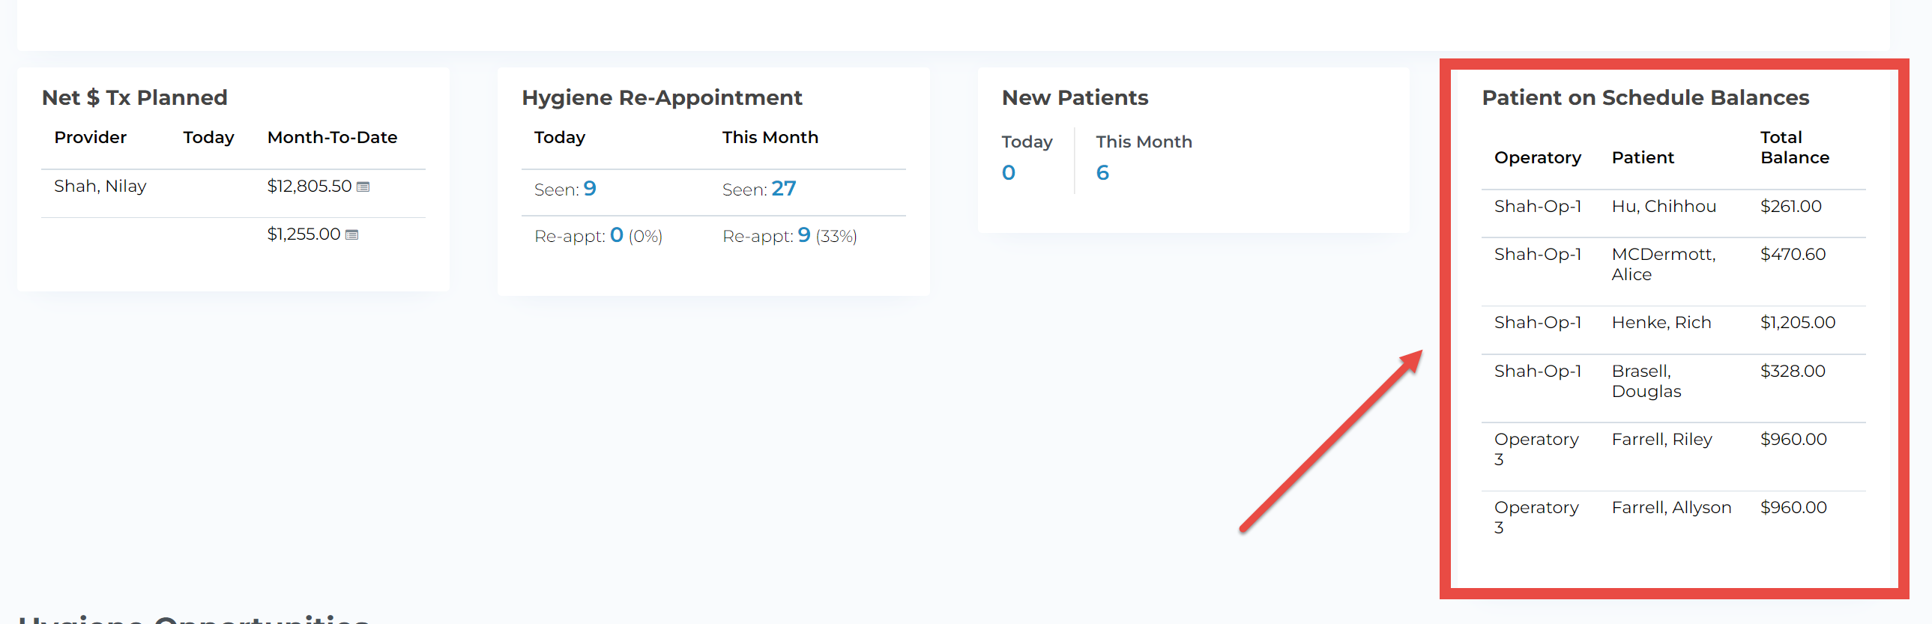Click the detail icon beside $1,255.00
Image resolution: width=1932 pixels, height=624 pixels.
coord(351,234)
